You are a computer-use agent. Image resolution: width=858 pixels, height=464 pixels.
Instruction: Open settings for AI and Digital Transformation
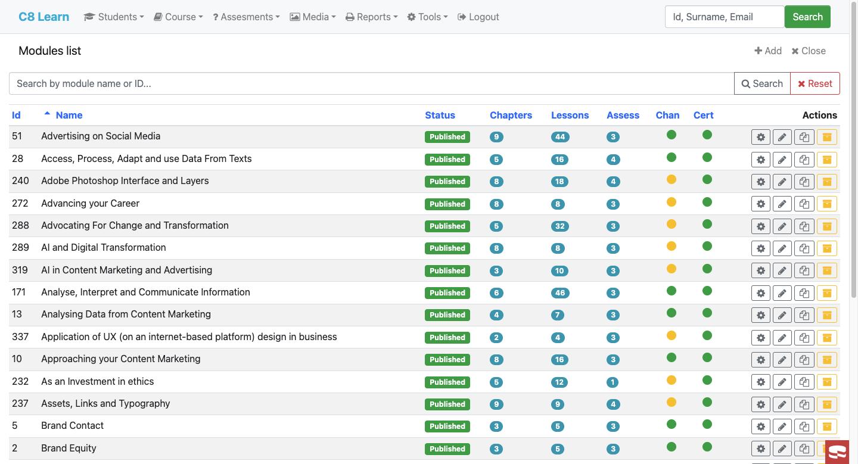pos(761,248)
